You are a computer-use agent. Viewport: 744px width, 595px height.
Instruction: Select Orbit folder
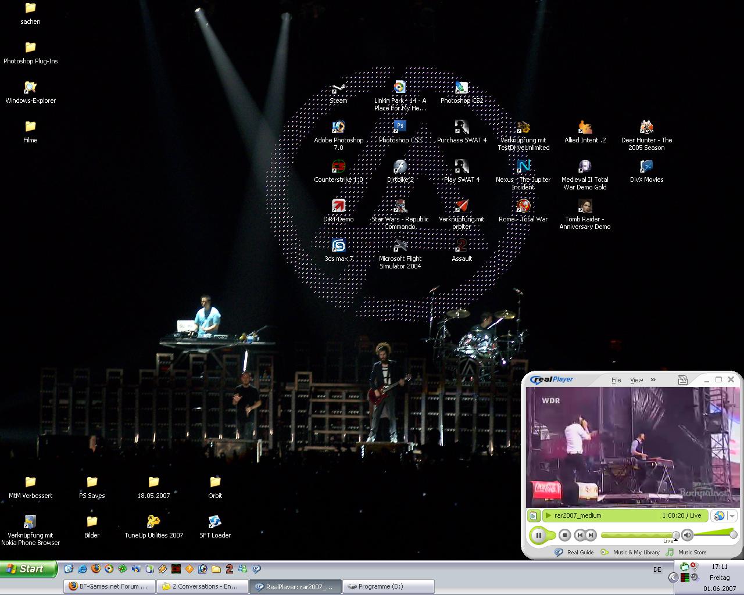pos(215,488)
